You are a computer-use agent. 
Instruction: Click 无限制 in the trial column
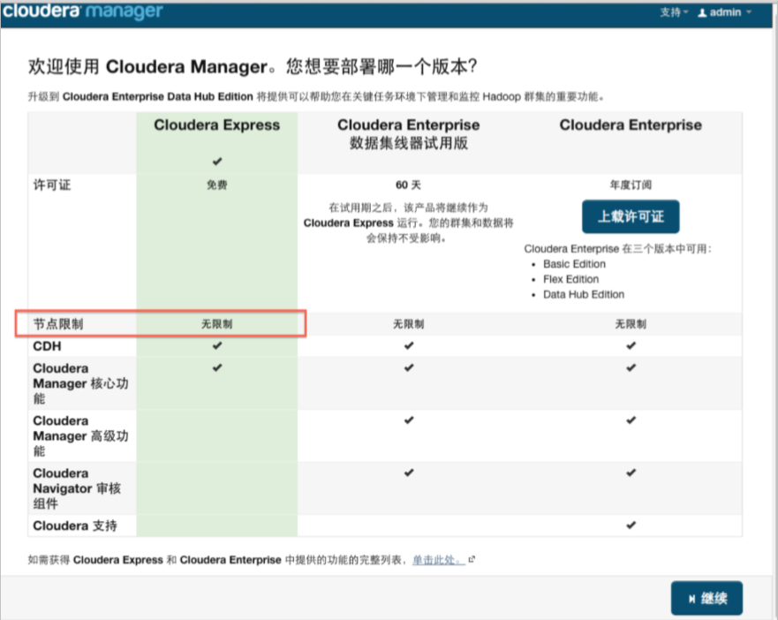pos(408,324)
